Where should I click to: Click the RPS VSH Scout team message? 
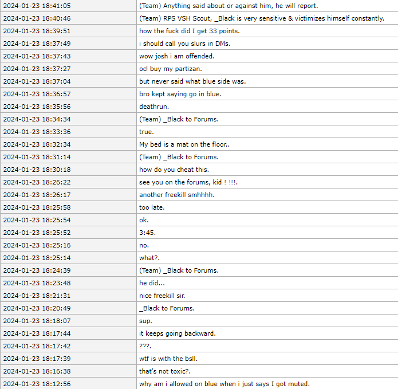point(262,18)
